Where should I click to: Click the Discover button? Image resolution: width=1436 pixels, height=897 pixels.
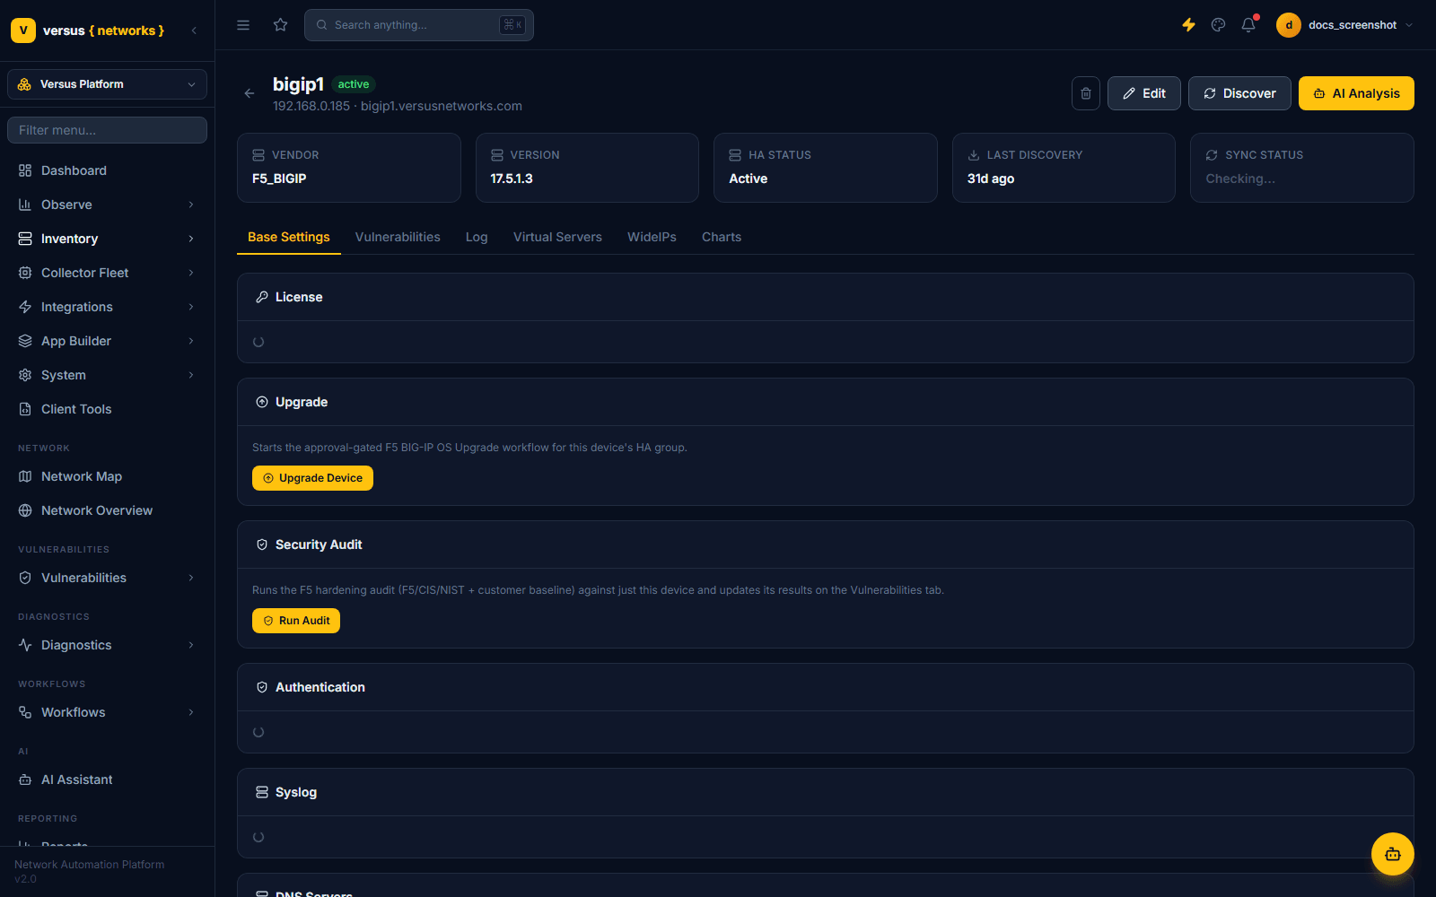[x=1239, y=93]
